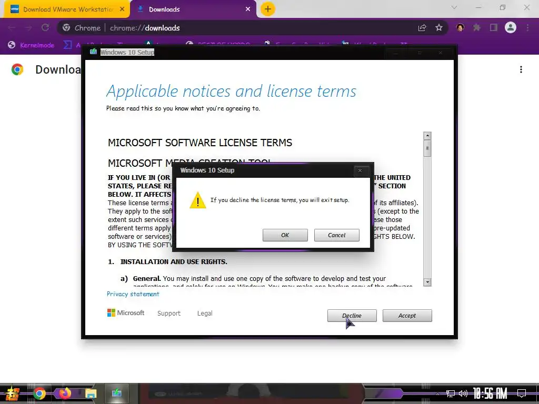
Task: Open the Privacy statement link
Action: tap(133, 294)
